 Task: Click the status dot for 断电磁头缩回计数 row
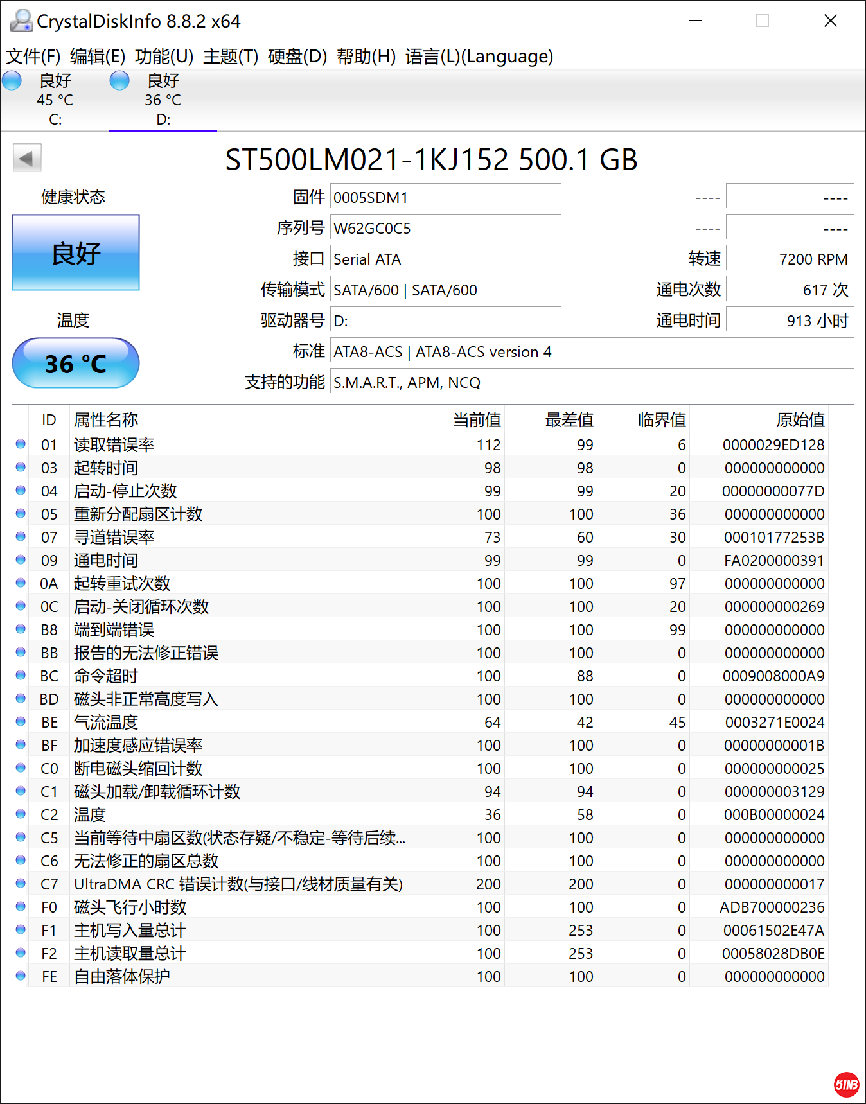pyautogui.click(x=21, y=767)
